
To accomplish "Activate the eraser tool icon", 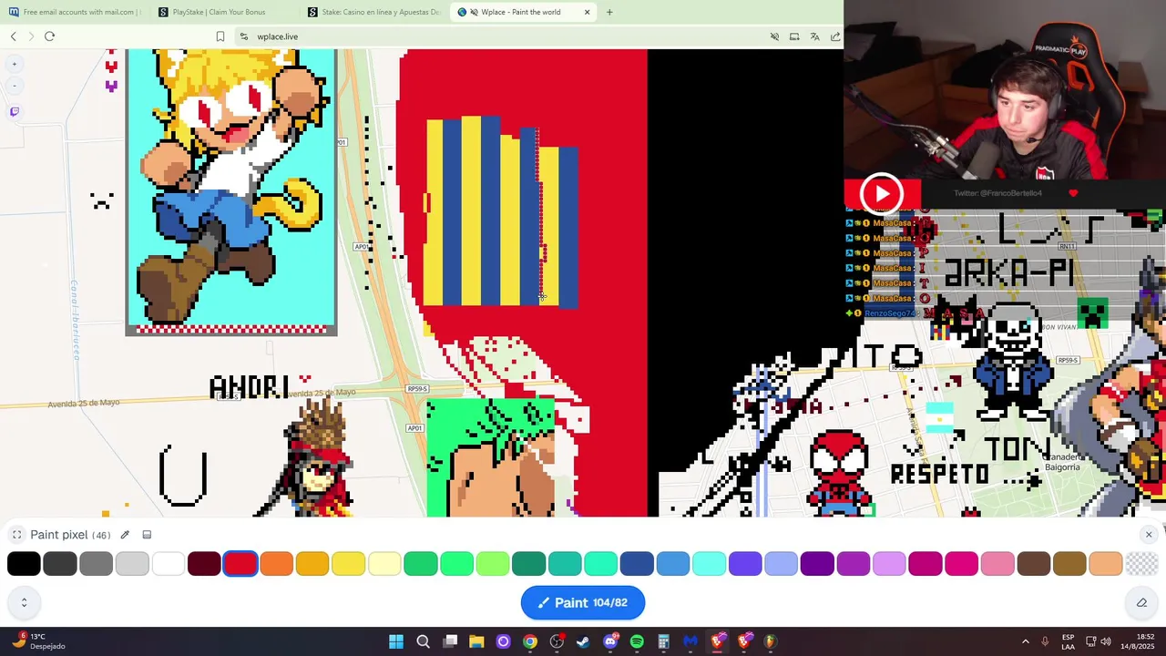I will pos(1141,602).
